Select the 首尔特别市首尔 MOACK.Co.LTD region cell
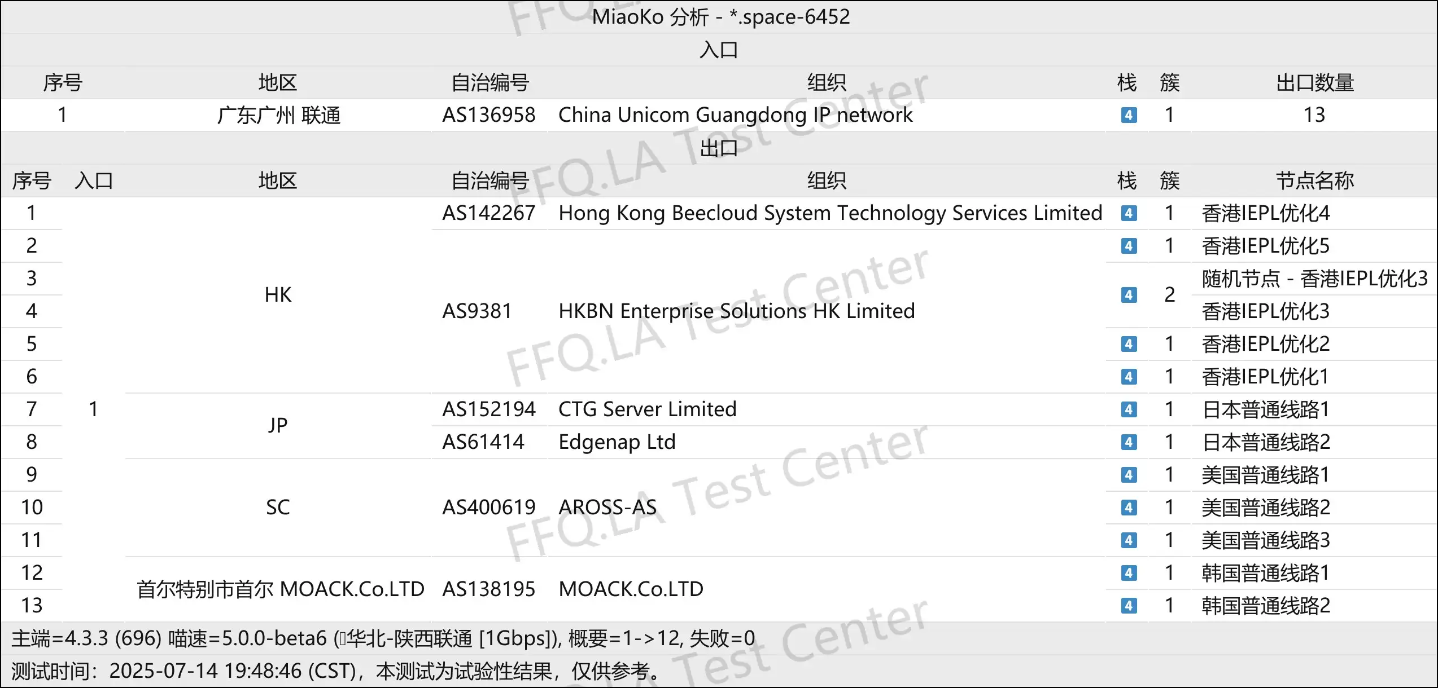Screen dimensions: 1438x688 280,589
